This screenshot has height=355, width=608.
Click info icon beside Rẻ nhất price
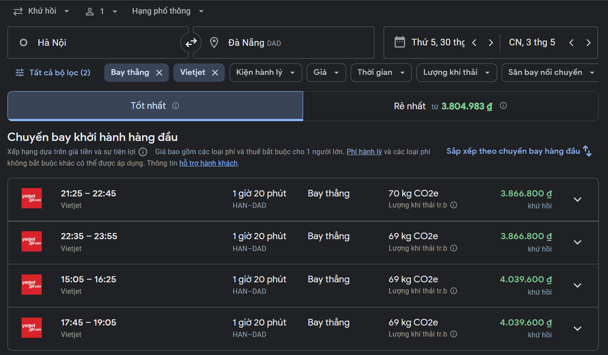(x=503, y=106)
